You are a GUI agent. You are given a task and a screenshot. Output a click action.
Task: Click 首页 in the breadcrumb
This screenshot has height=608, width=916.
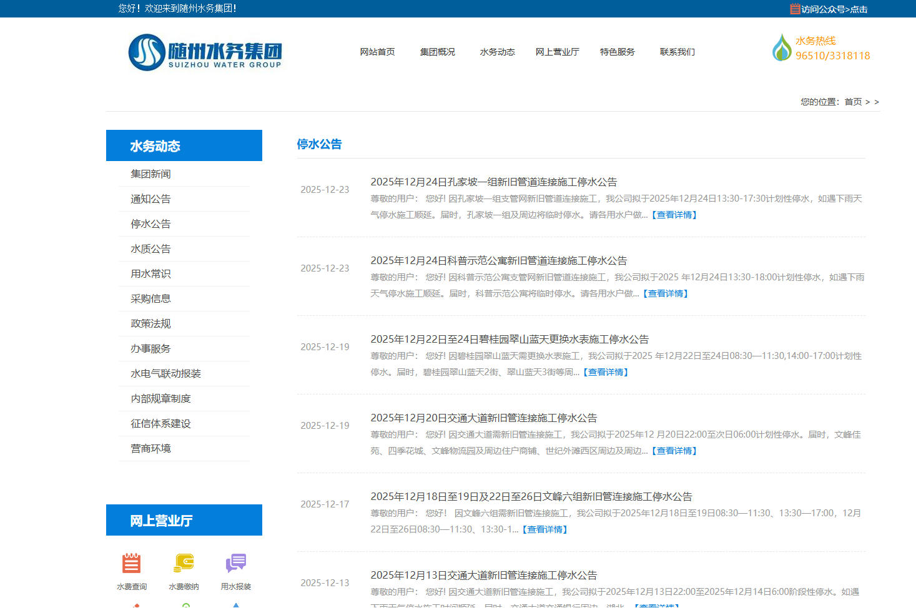click(853, 102)
